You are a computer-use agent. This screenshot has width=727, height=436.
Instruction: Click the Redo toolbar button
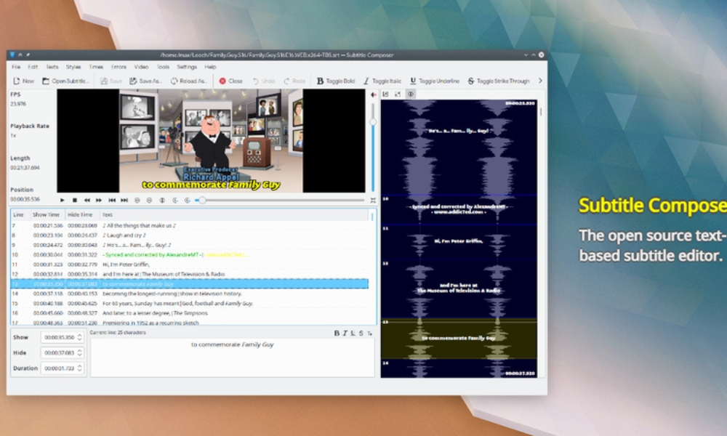point(294,81)
